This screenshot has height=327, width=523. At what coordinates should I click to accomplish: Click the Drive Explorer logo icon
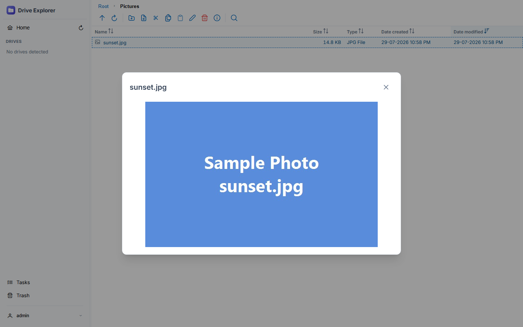11,10
